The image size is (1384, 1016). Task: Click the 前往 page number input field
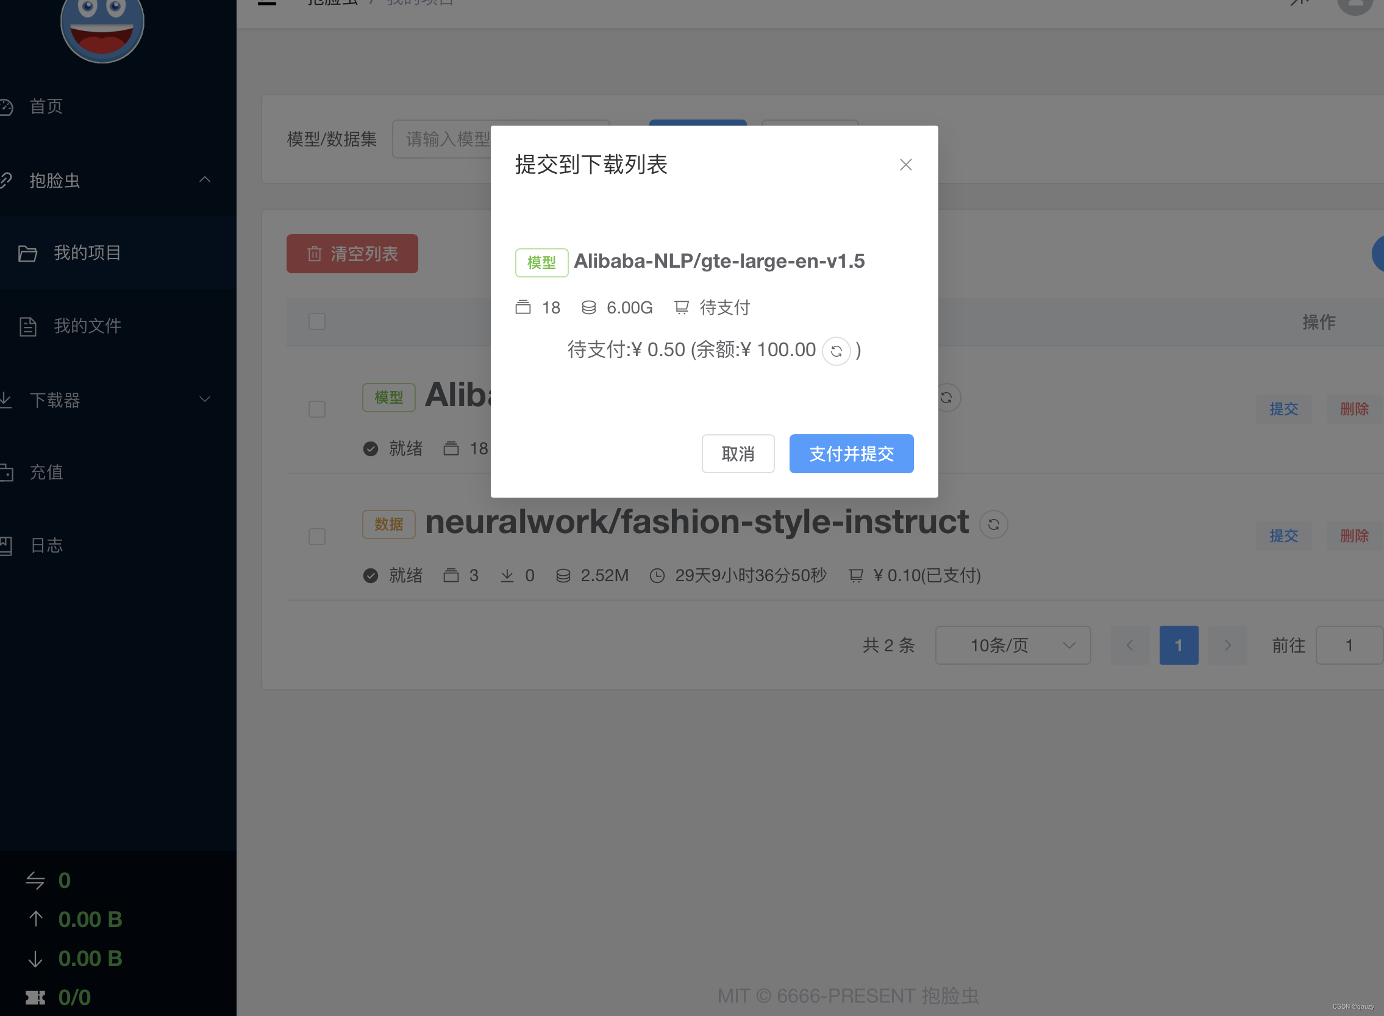1349,645
